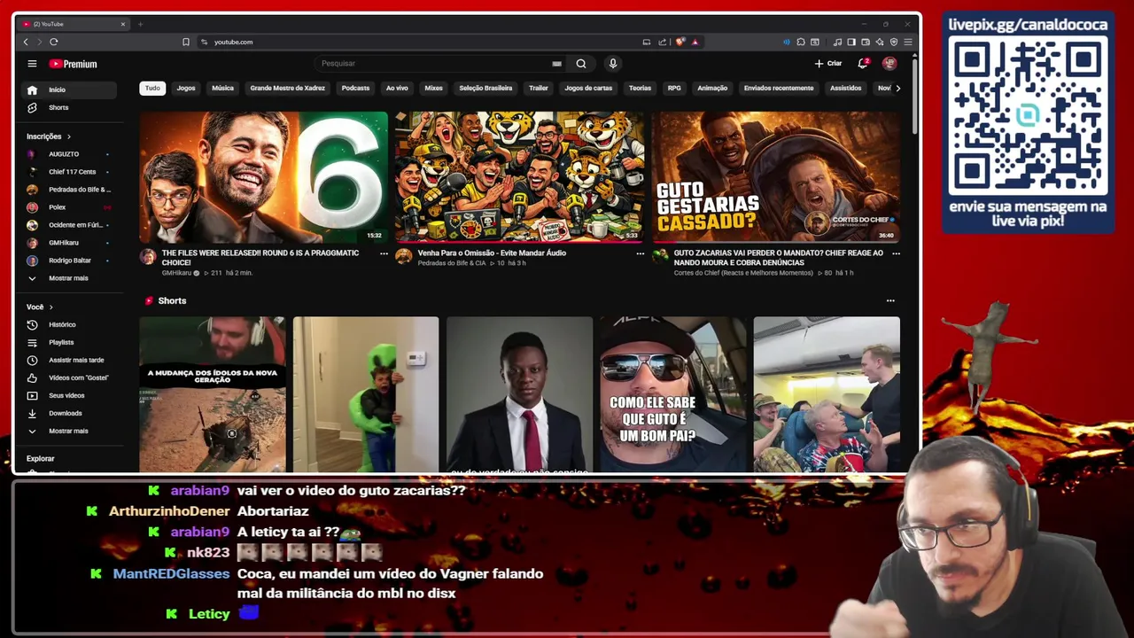Select the Enviados recentemente chip

point(779,88)
